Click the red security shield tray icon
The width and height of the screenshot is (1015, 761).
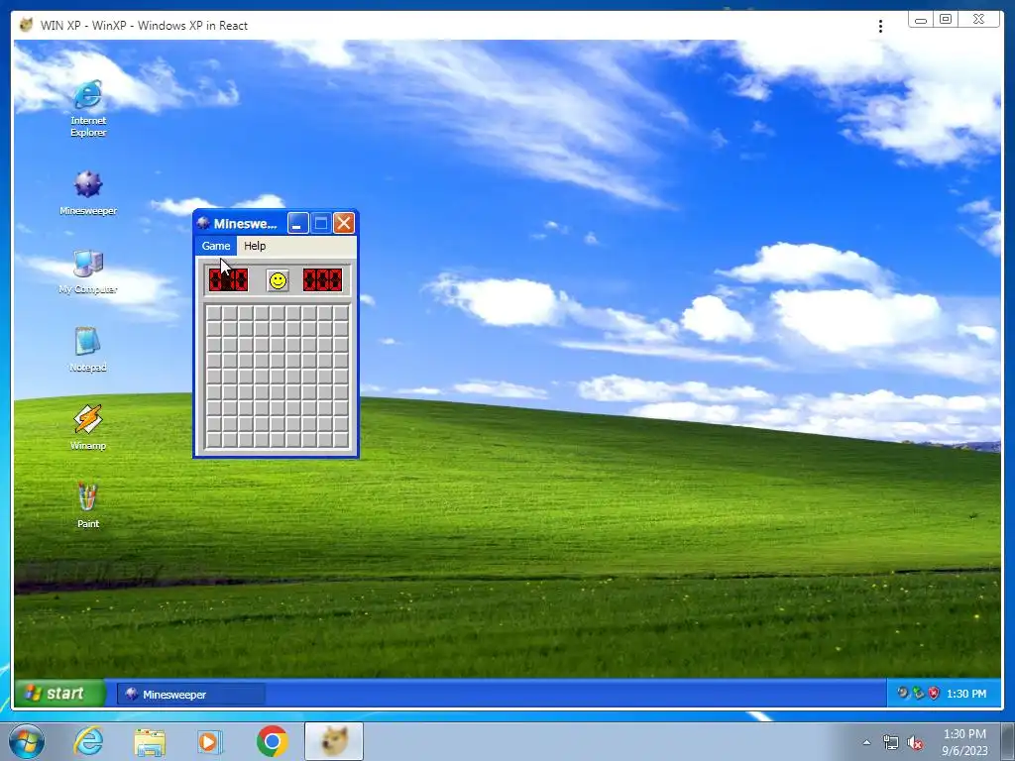click(x=934, y=693)
